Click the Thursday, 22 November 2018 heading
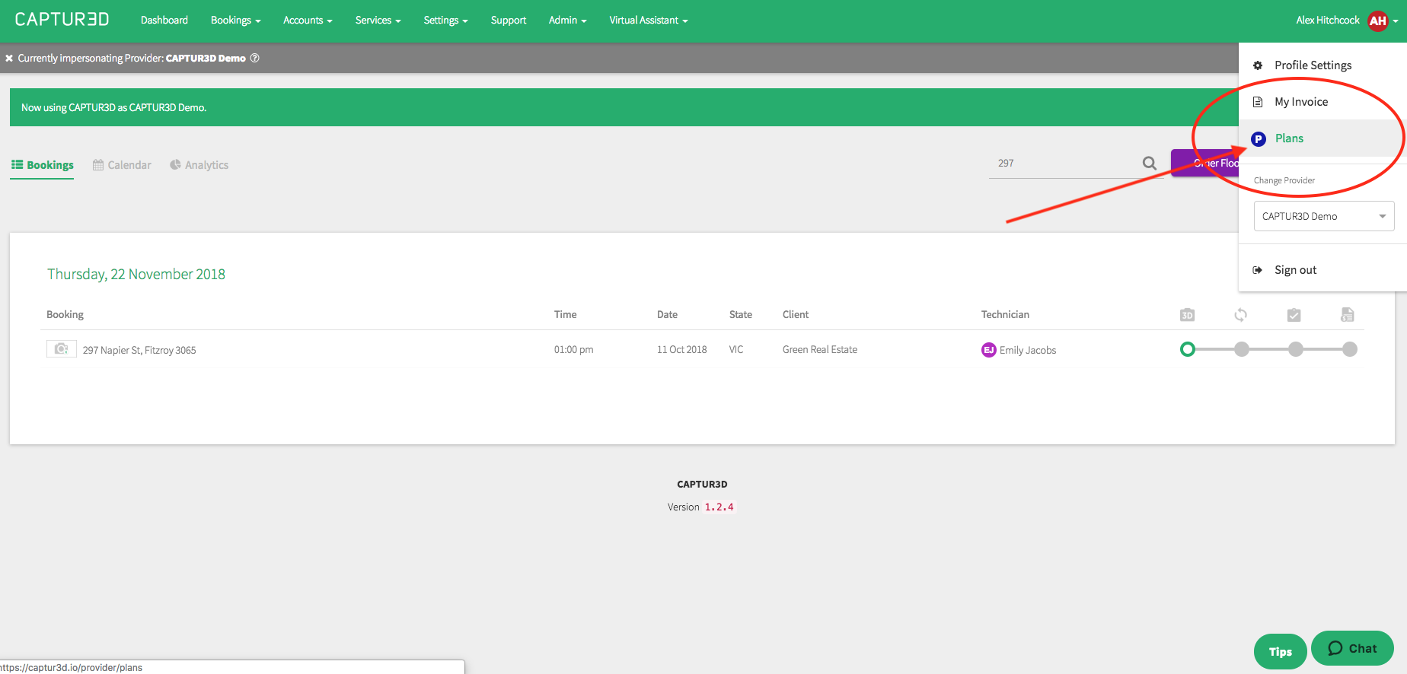 pyautogui.click(x=136, y=274)
